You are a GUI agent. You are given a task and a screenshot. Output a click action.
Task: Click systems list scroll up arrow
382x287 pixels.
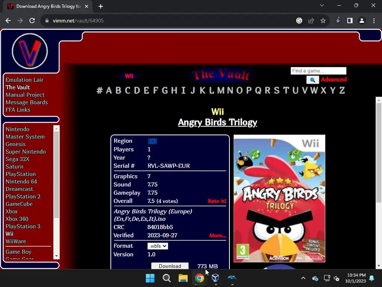click(x=57, y=128)
